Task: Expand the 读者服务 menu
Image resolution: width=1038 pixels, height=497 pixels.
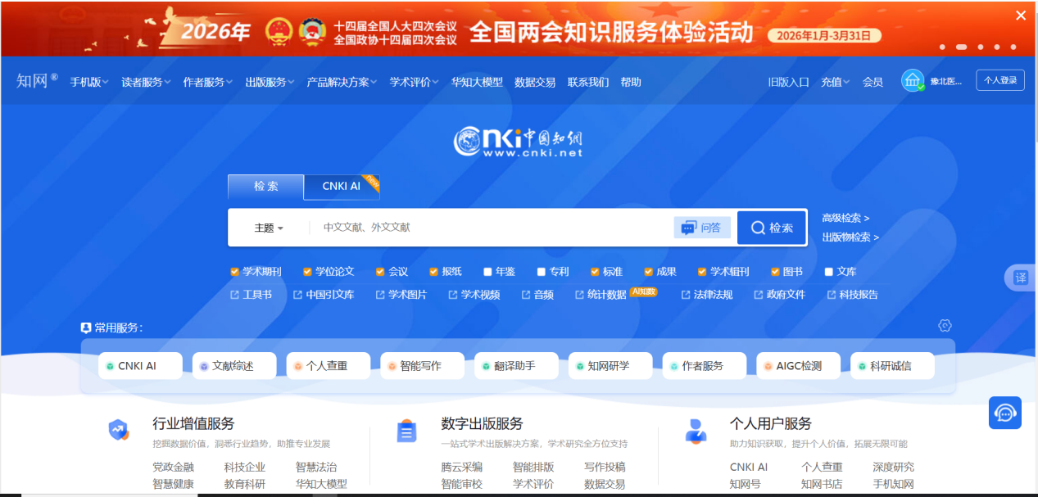Action: 146,82
